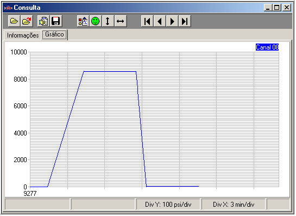Click the 6000 Y-axis label
The height and width of the screenshot is (216, 296).
click(x=20, y=106)
